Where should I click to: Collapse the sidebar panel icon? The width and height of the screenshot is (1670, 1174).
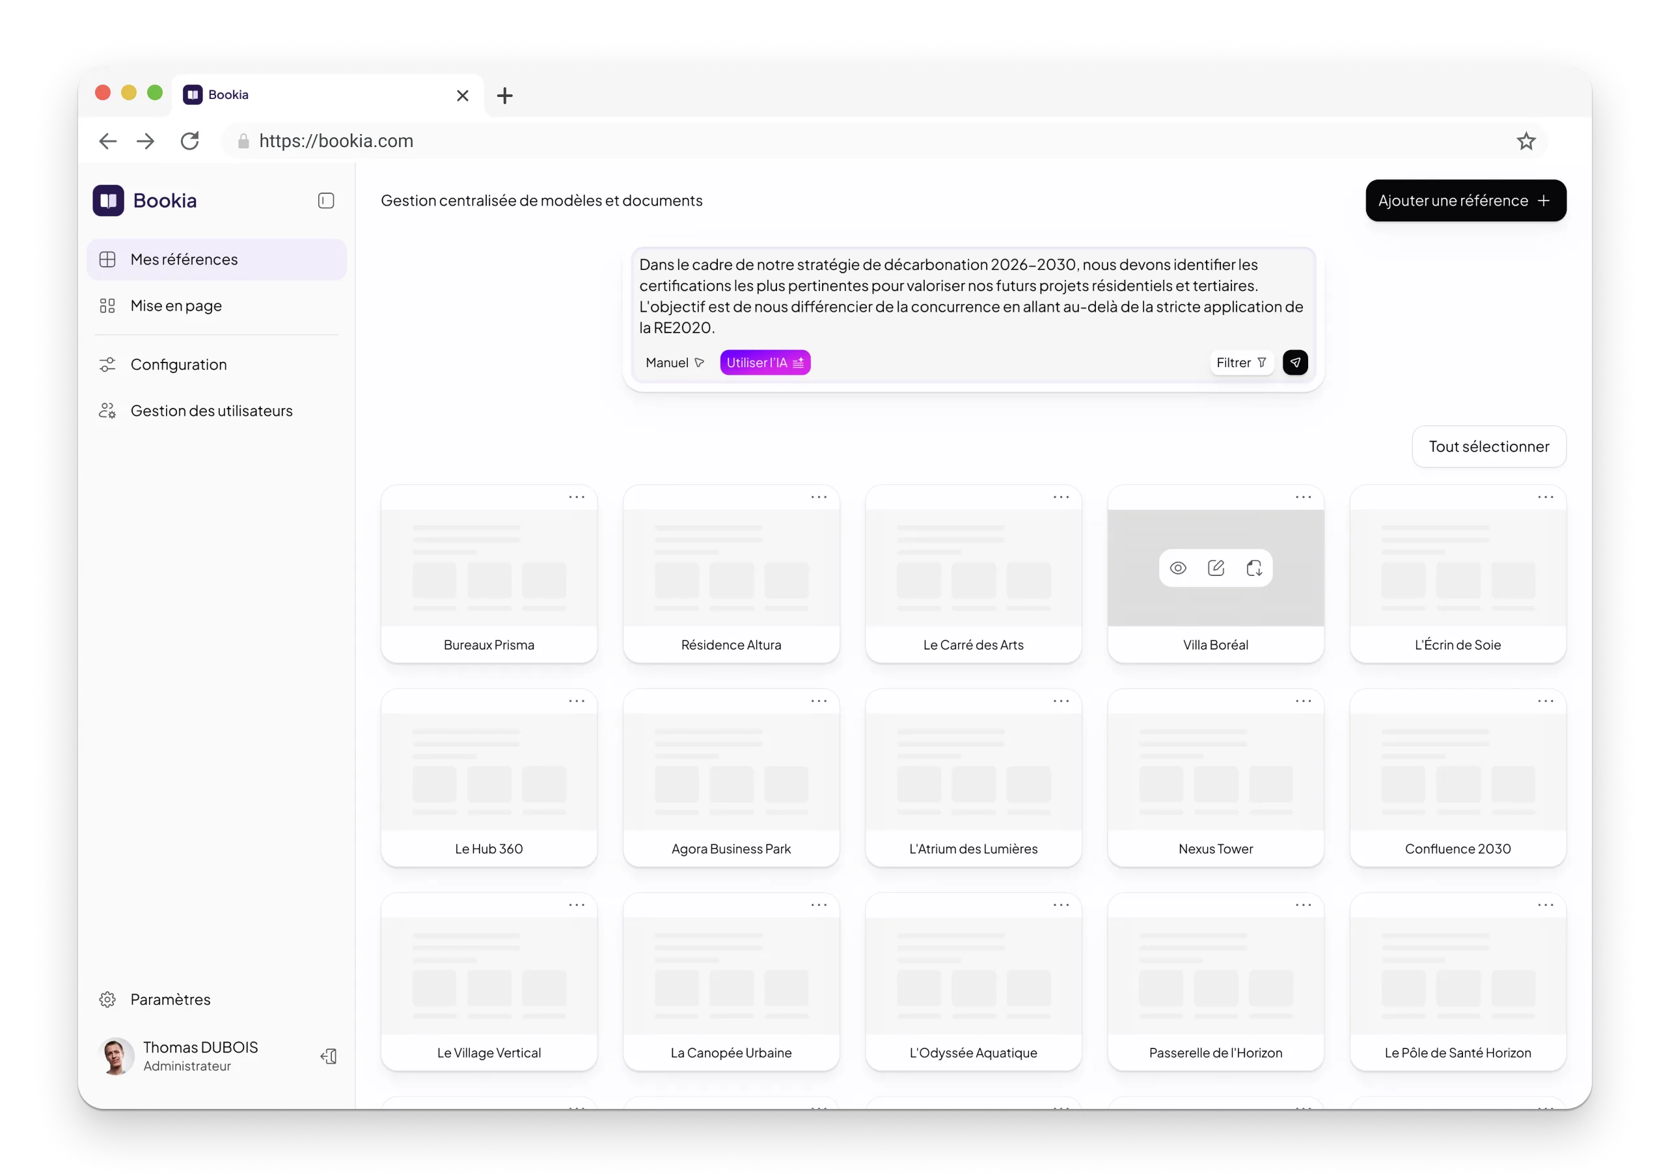coord(326,200)
